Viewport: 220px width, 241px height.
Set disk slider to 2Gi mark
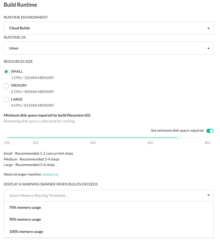click(x=36, y=138)
